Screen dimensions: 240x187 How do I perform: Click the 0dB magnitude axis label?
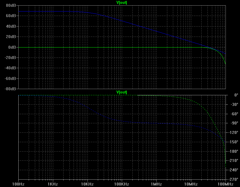12,47
